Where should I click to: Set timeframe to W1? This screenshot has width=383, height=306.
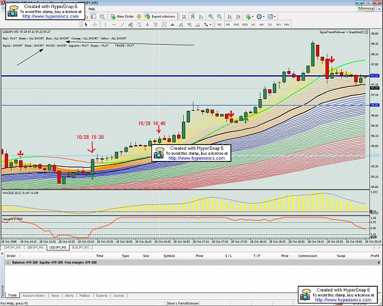pos(278,24)
